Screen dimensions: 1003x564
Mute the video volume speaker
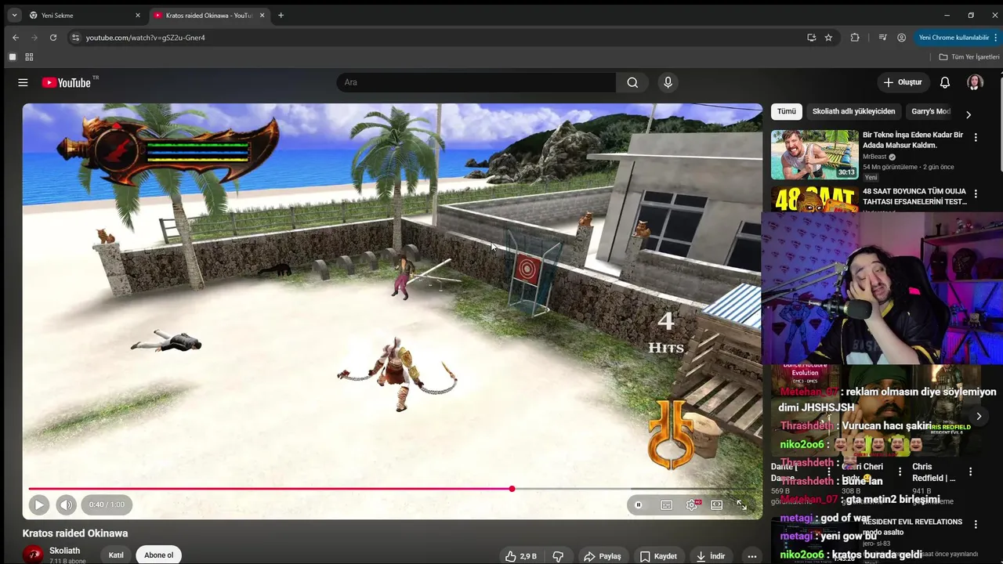[66, 505]
